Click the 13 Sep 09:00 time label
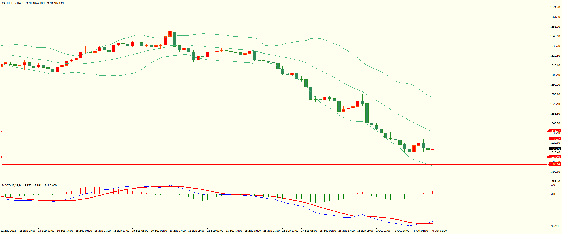The image size is (562, 234). [28, 231]
